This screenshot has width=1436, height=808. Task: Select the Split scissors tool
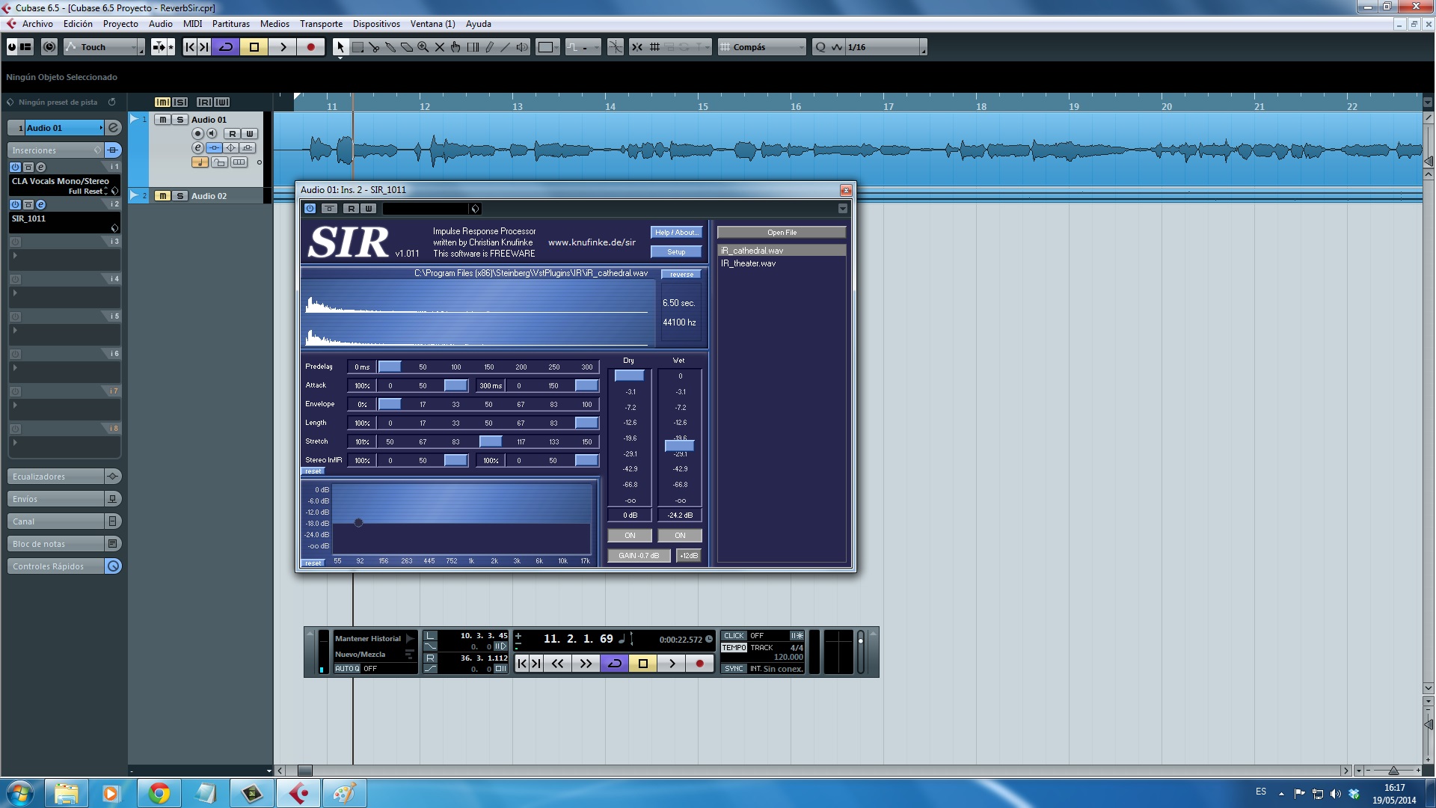coord(374,47)
